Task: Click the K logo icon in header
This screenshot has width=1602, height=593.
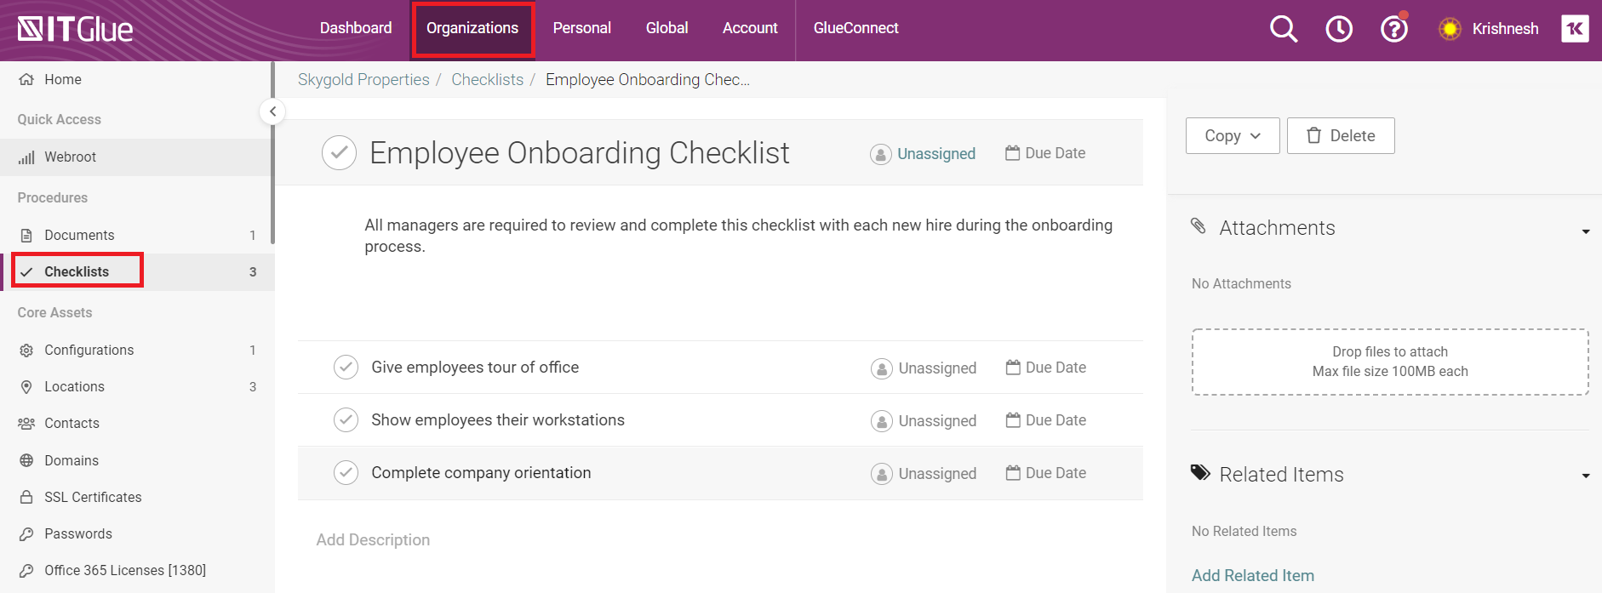Action: click(x=1575, y=28)
